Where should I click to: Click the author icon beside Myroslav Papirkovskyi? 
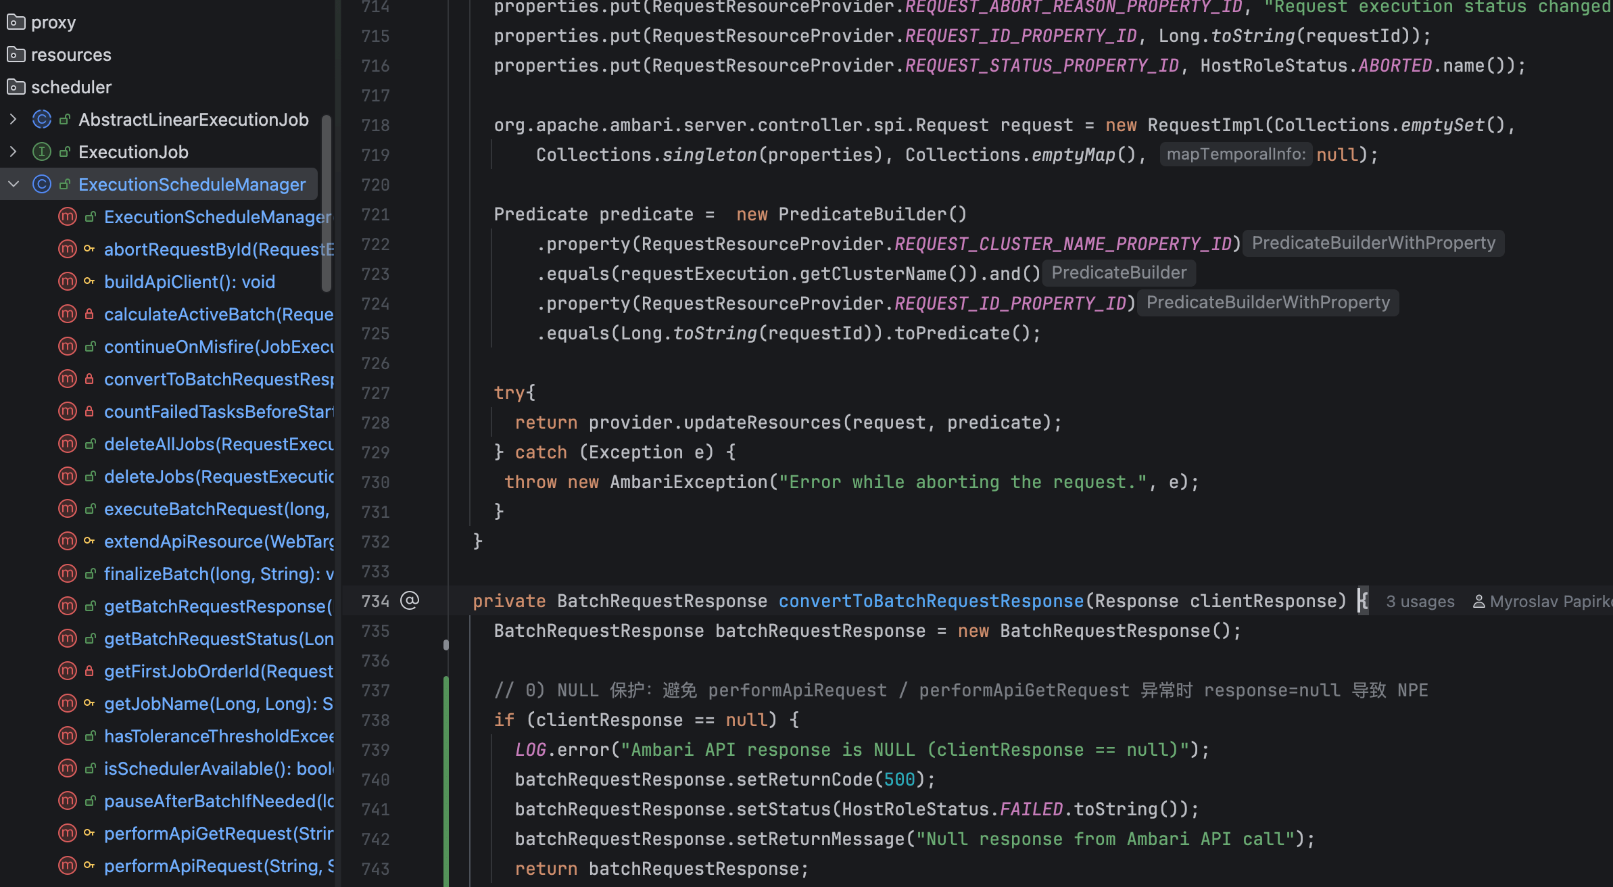(1478, 601)
